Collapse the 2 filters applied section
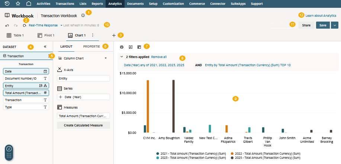The height and width of the screenshot is (164, 341). coord(122,57)
